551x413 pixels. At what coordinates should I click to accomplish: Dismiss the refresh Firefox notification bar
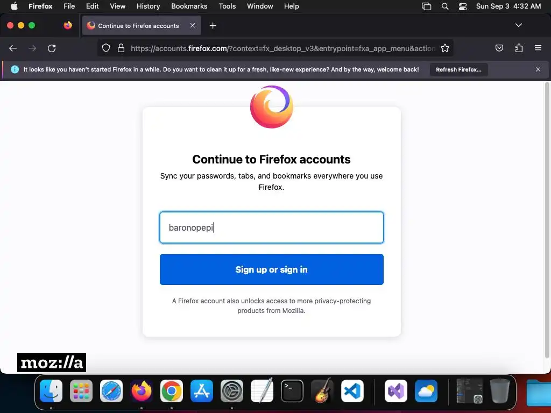538,69
